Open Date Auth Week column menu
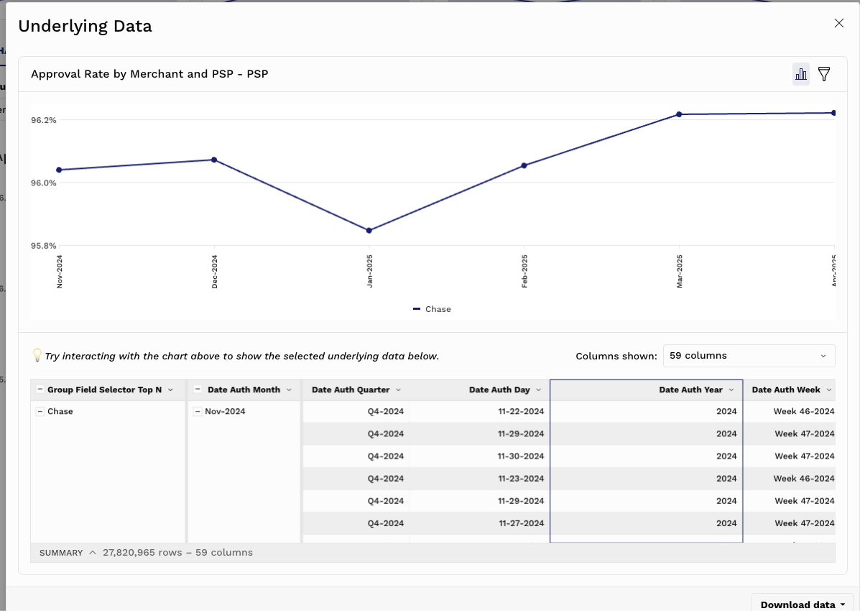860x611 pixels. 828,390
